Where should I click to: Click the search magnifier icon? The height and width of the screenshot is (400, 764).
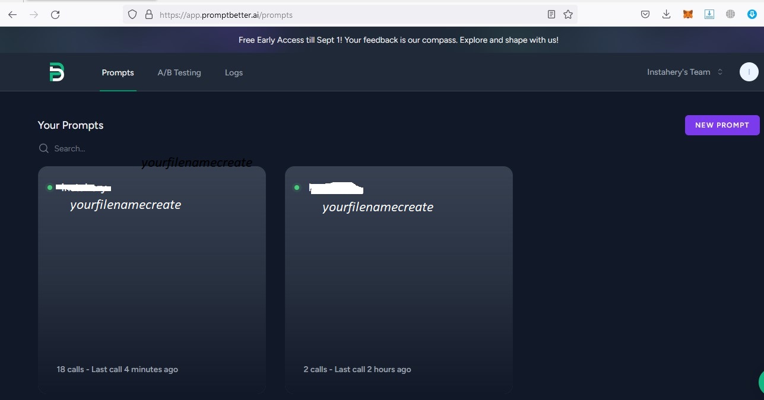click(43, 148)
